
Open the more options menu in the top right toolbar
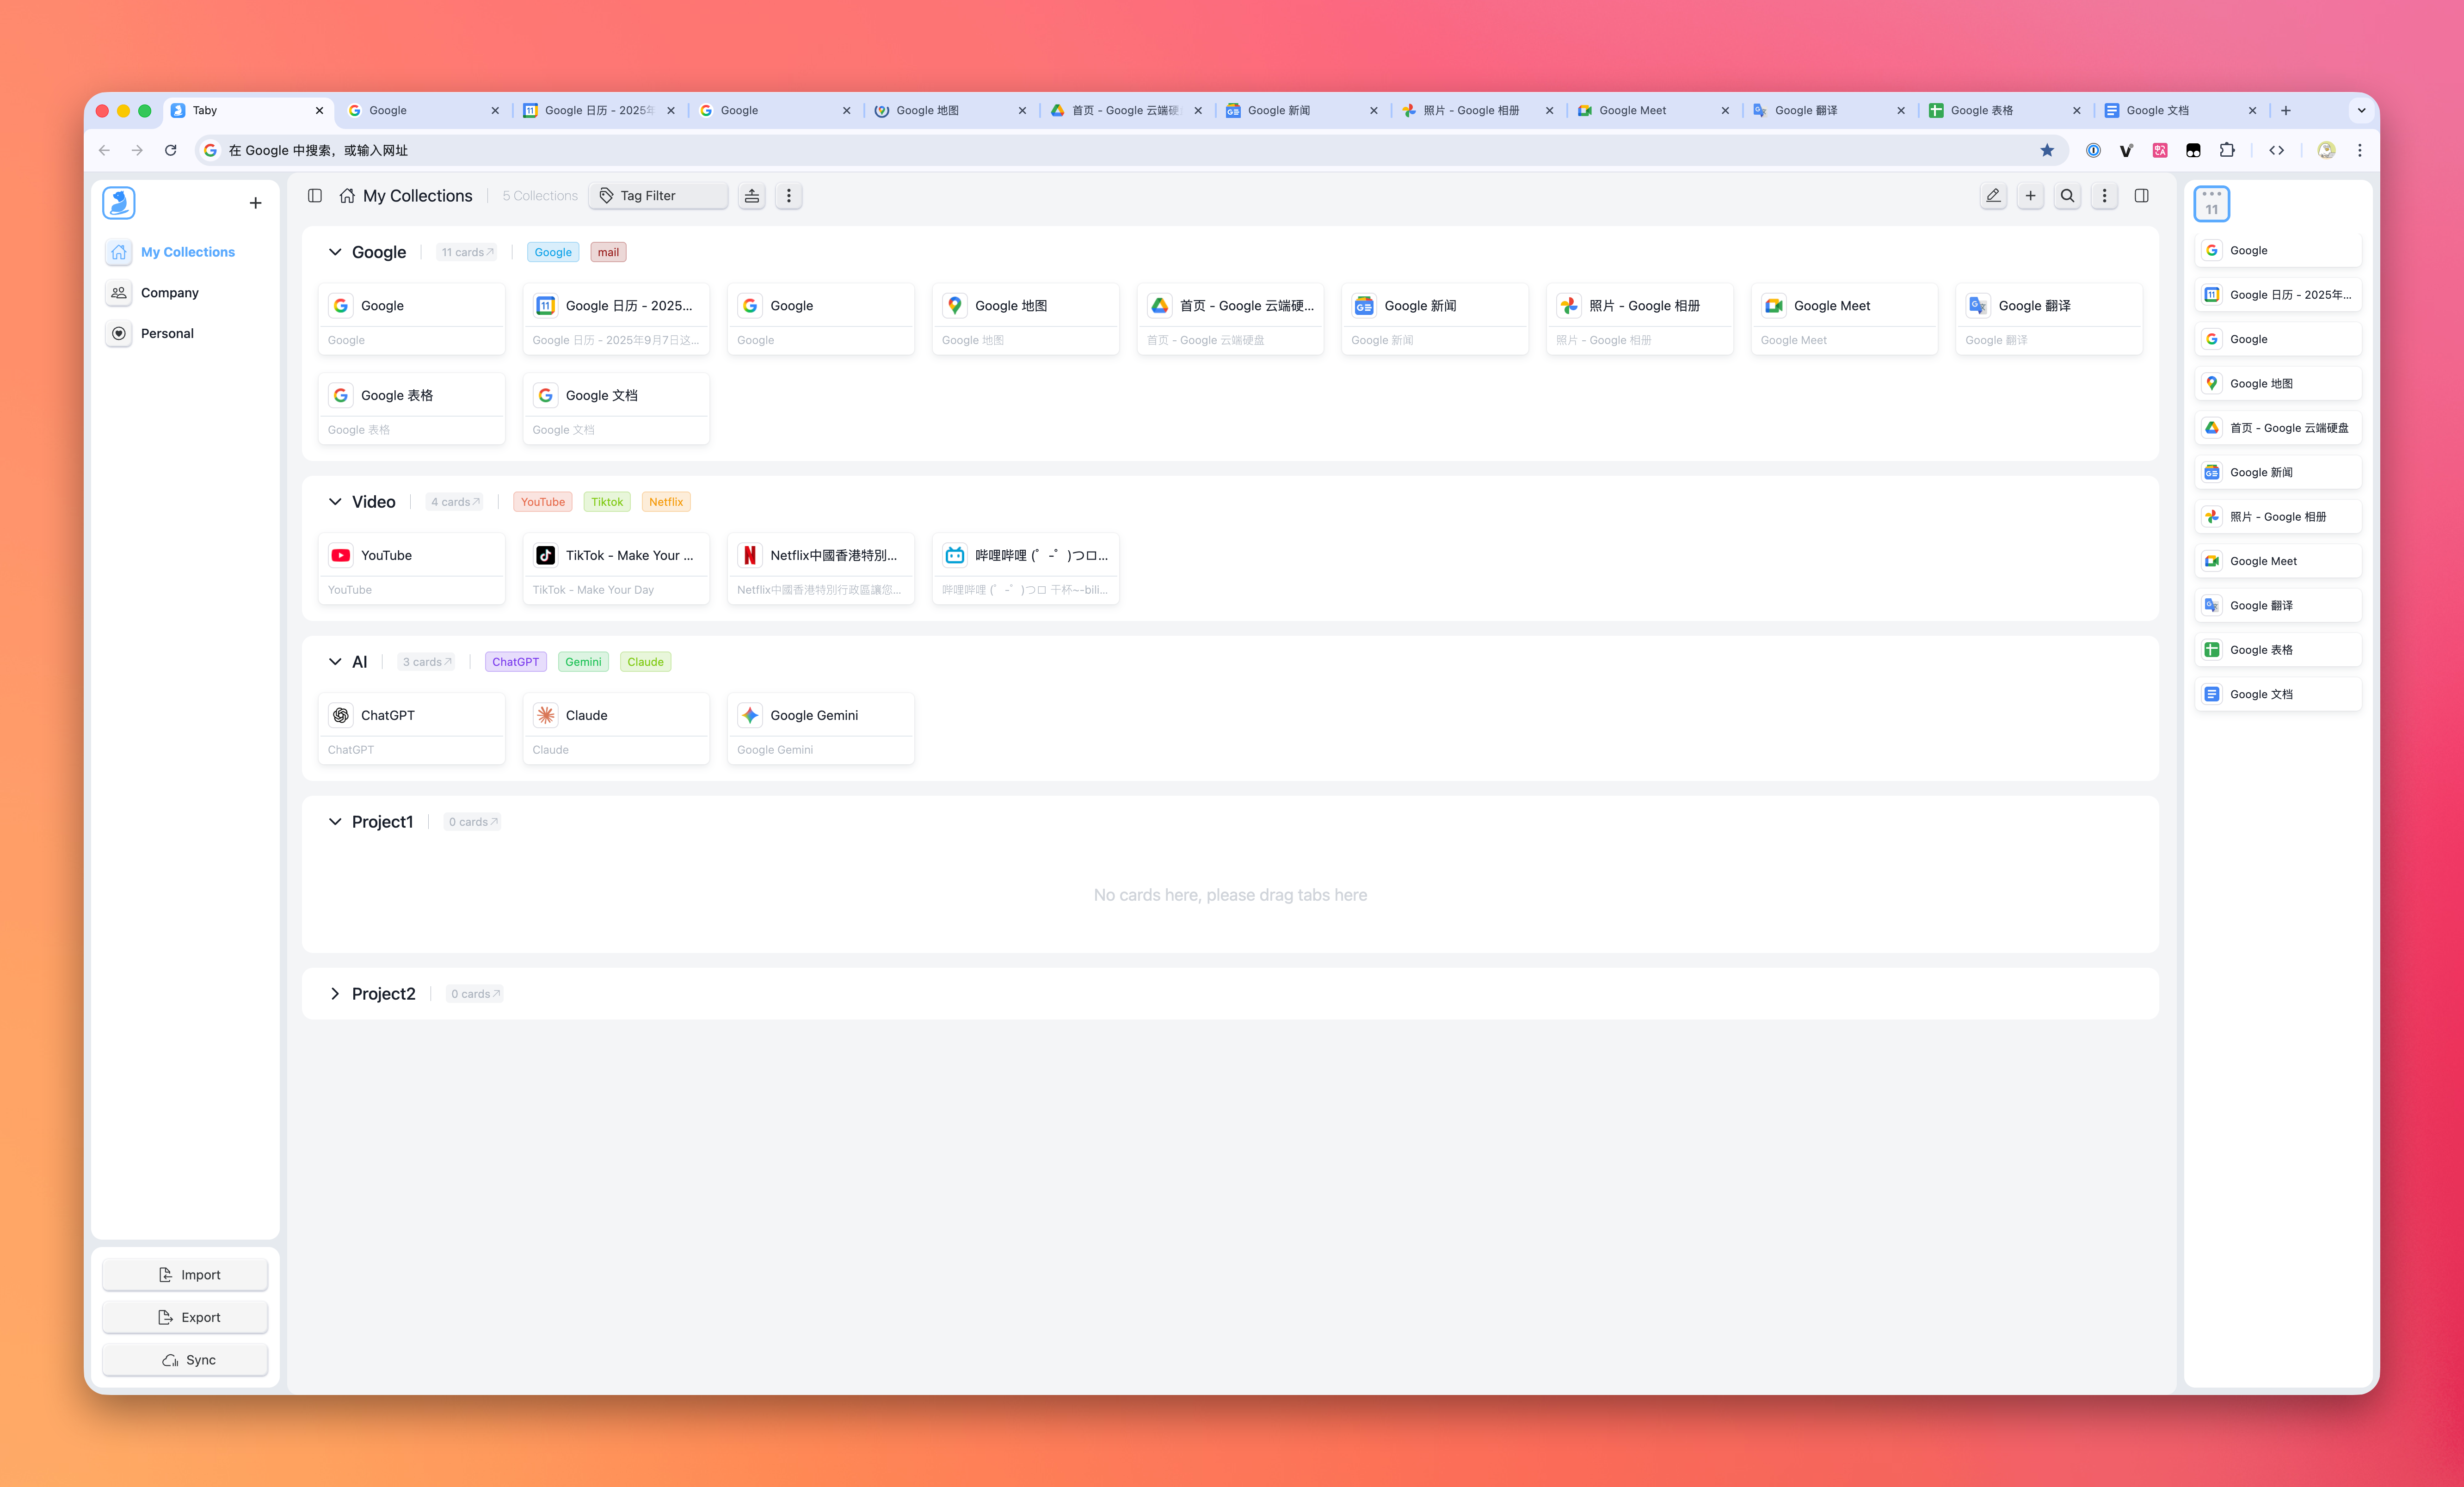pyautogui.click(x=2104, y=196)
